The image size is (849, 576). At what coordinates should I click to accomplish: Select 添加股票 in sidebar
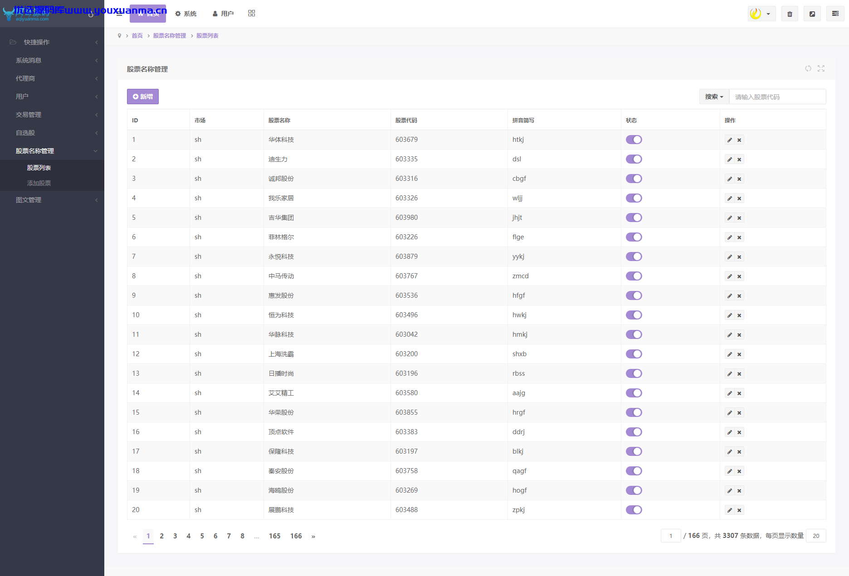[39, 183]
